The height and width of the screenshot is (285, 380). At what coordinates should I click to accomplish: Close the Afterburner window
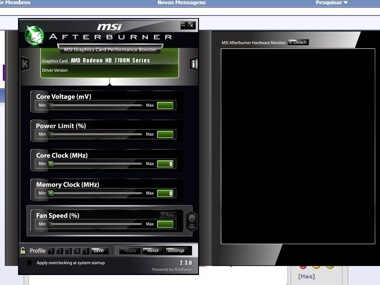191,25
